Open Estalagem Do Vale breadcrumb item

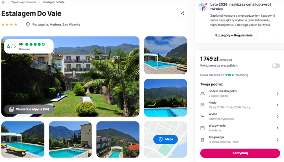[54, 2]
